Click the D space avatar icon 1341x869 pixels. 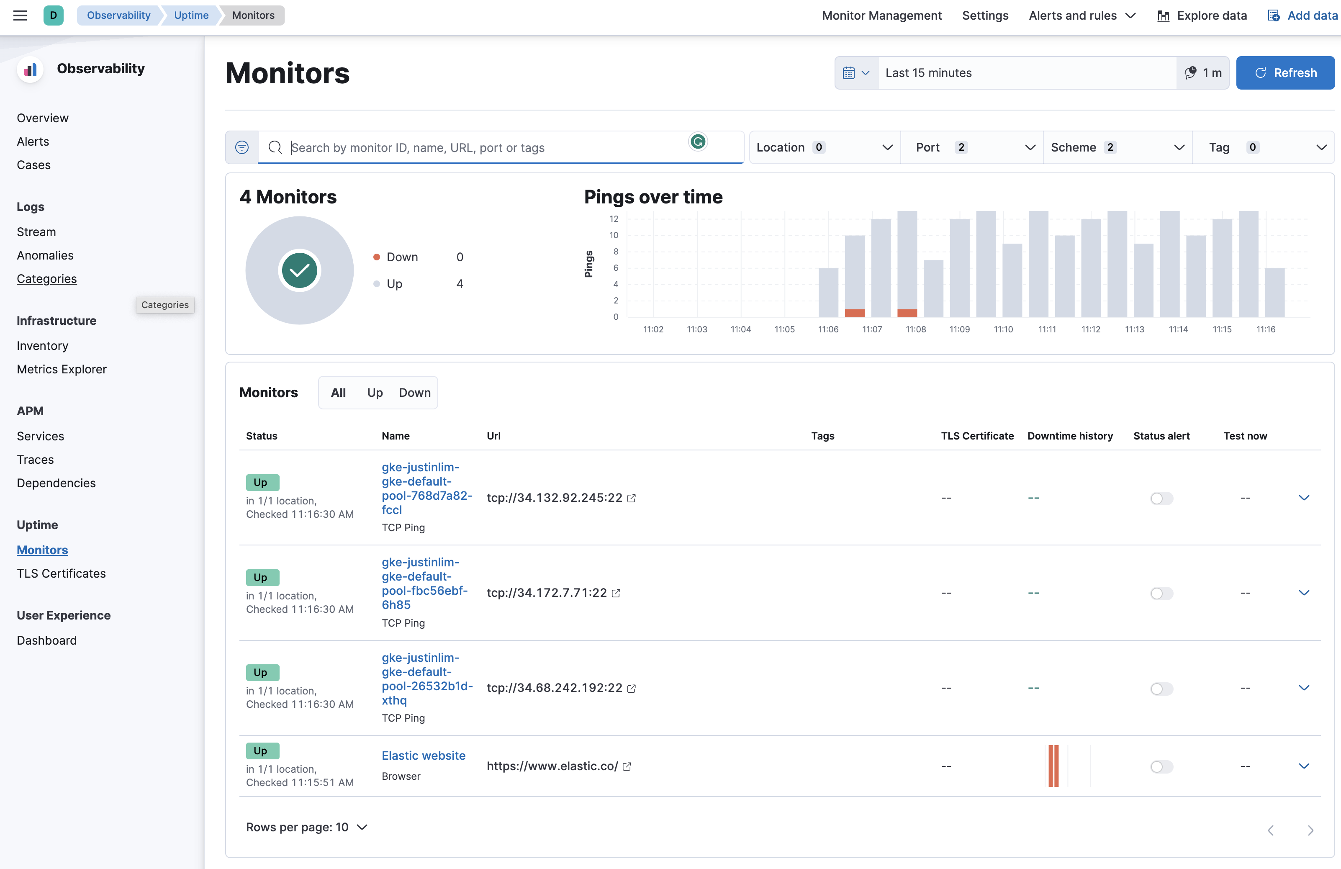tap(54, 15)
